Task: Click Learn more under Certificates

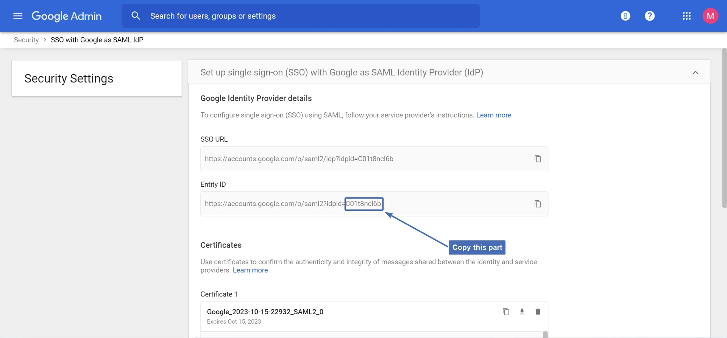Action: pyautogui.click(x=250, y=270)
